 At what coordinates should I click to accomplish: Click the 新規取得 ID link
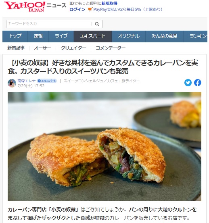point(109,3)
